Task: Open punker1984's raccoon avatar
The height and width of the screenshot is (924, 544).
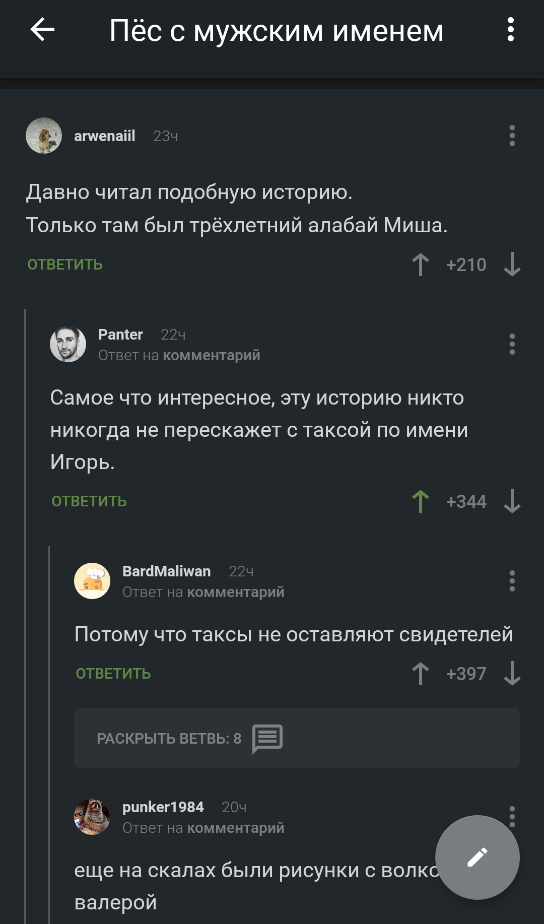Action: (x=92, y=817)
